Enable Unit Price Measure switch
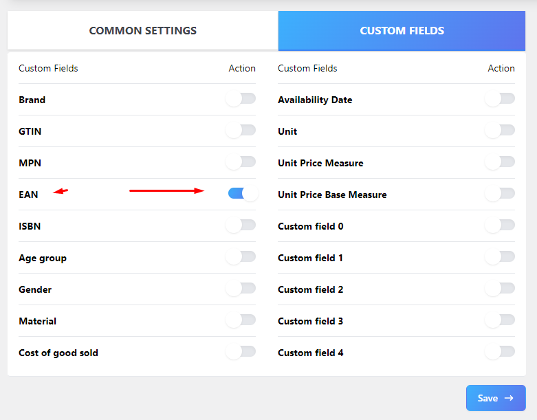Viewport: 537px width, 420px height. pyautogui.click(x=501, y=162)
